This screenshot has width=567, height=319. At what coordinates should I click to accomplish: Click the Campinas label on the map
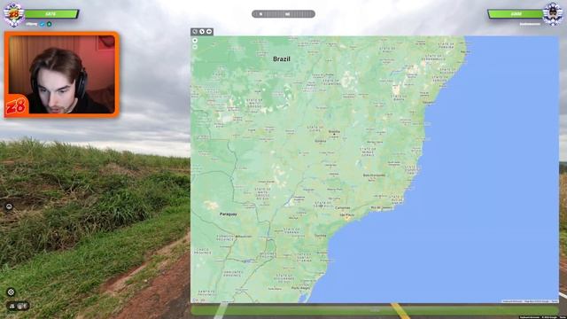pos(343,208)
